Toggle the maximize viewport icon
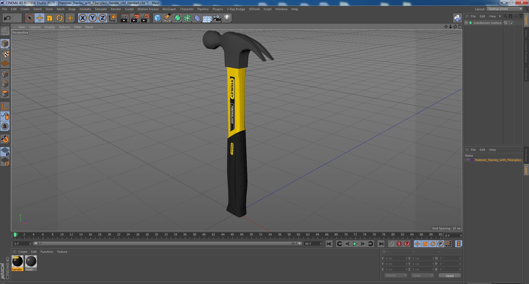This screenshot has width=529, height=284. tap(460, 27)
